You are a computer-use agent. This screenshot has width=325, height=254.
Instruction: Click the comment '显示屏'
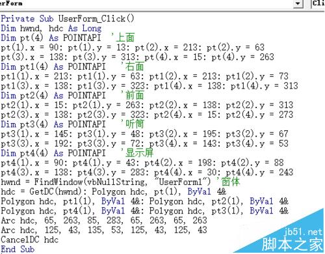[x=139, y=153]
